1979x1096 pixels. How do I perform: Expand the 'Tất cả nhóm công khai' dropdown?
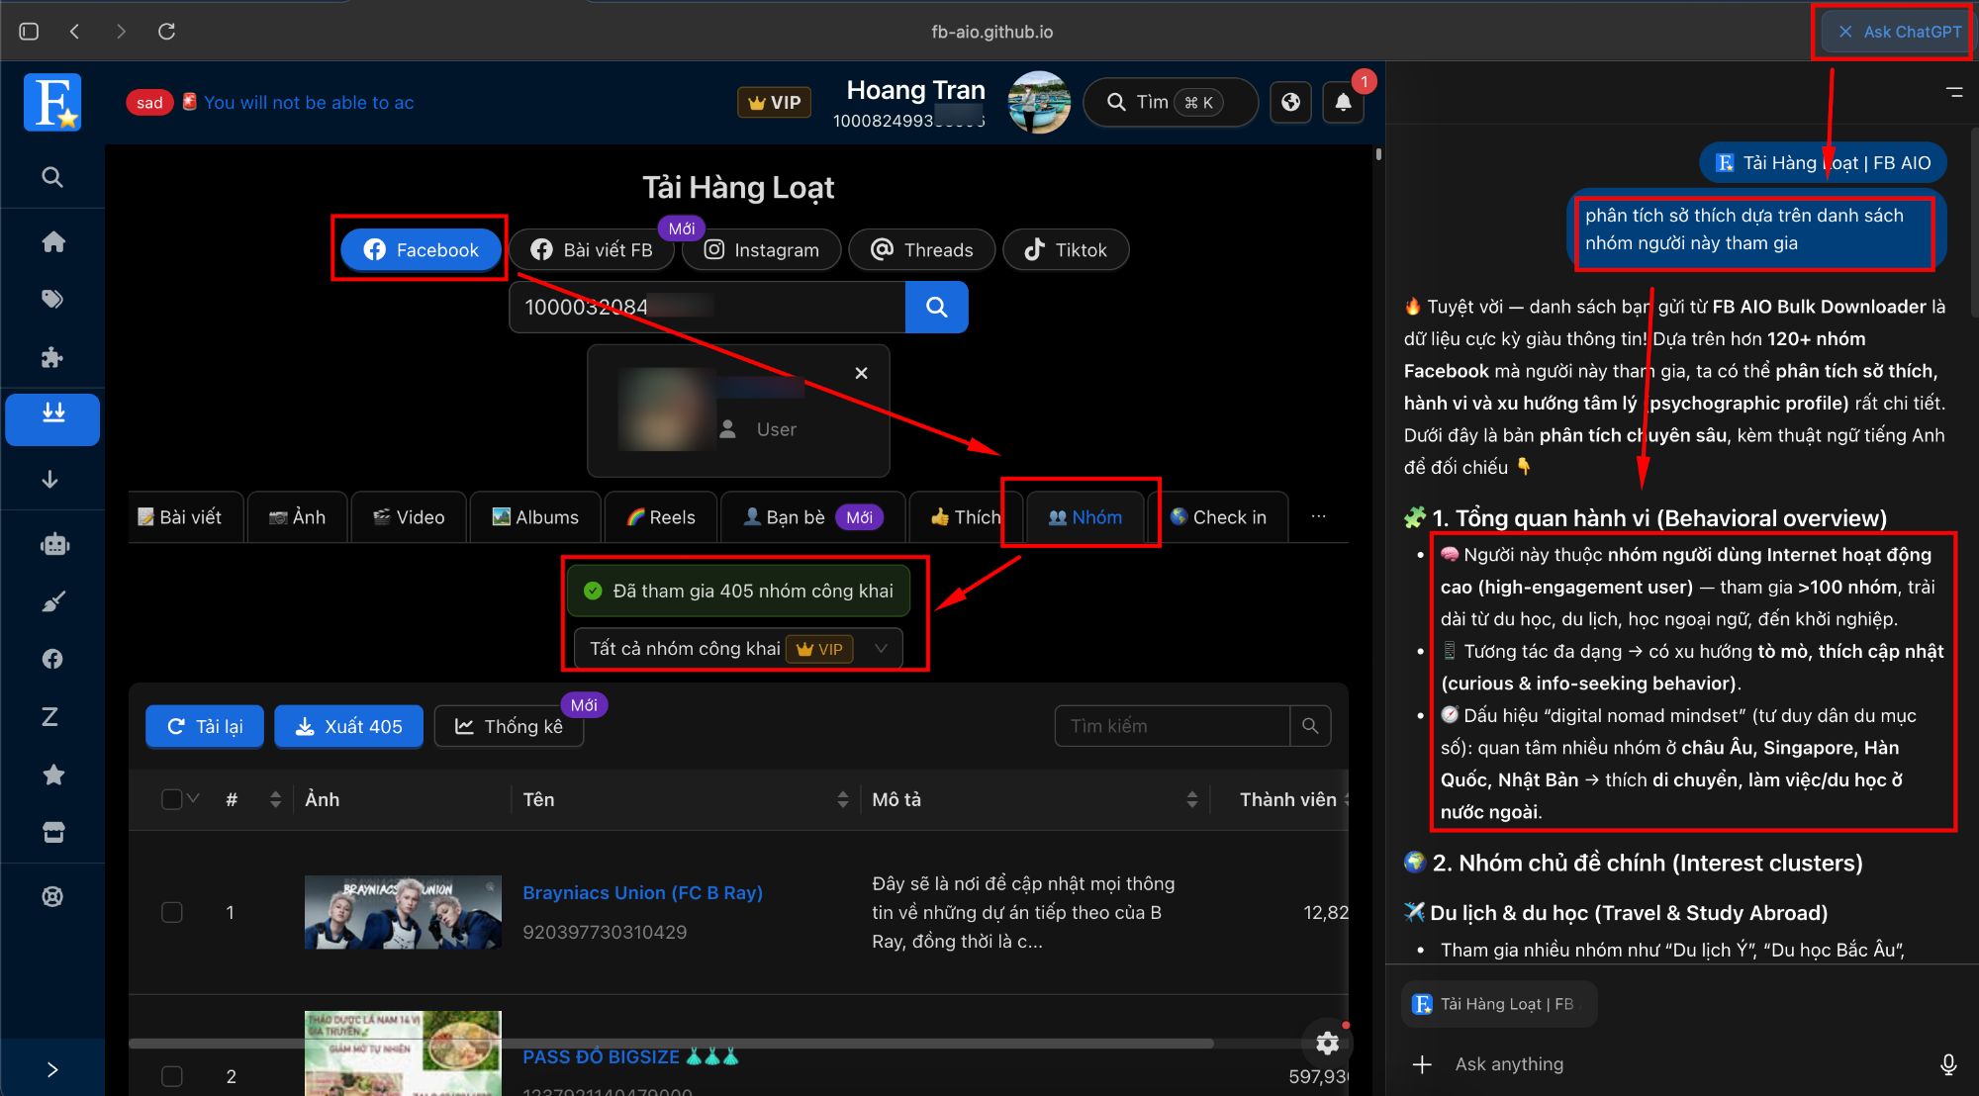point(738,649)
